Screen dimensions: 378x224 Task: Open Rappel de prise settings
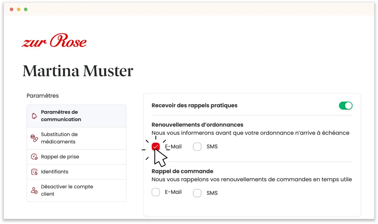[x=76, y=157]
